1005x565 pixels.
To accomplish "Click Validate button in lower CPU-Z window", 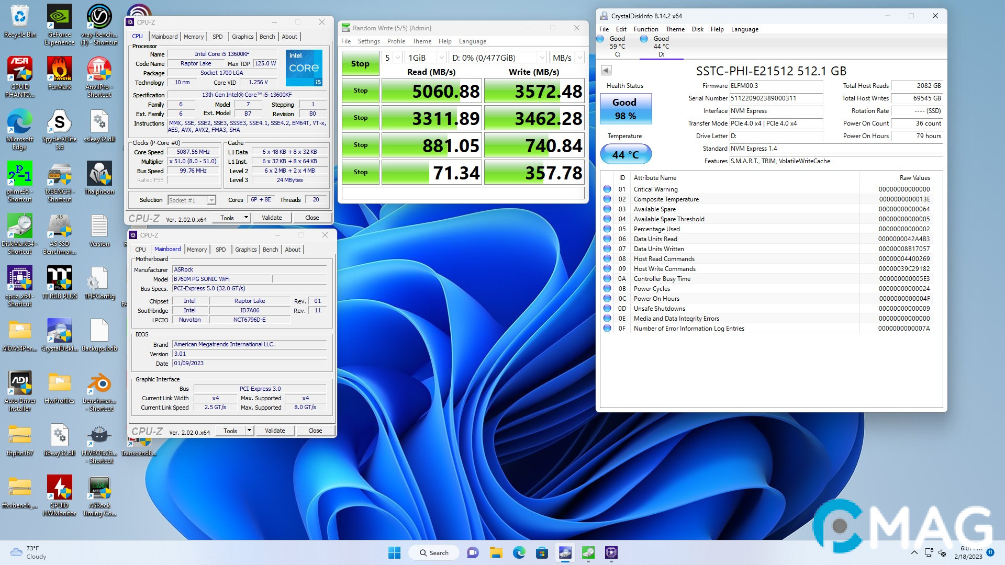I will pyautogui.click(x=275, y=431).
